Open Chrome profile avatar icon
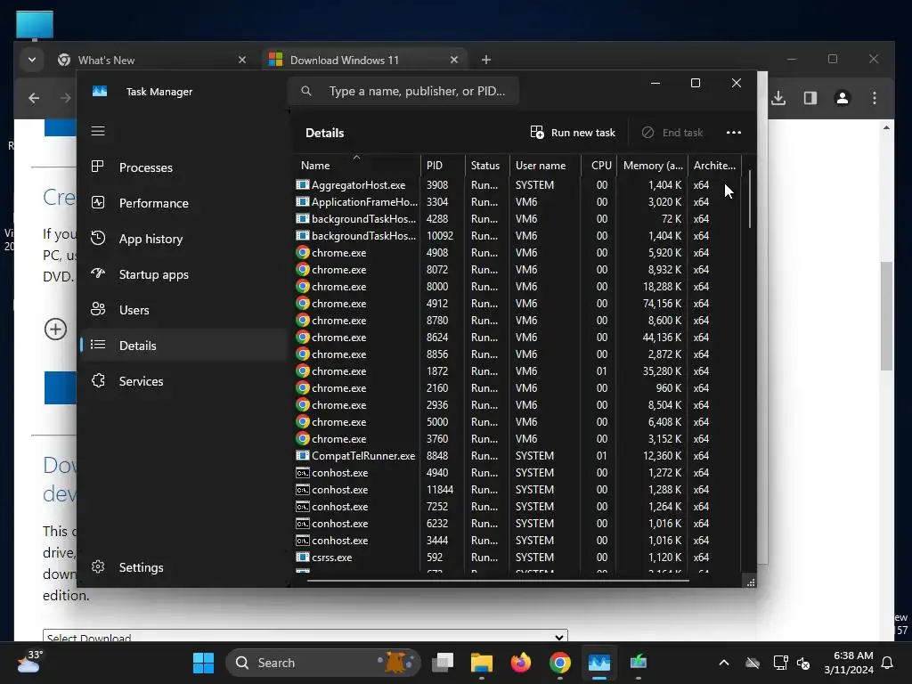The height and width of the screenshot is (684, 912). point(843,98)
